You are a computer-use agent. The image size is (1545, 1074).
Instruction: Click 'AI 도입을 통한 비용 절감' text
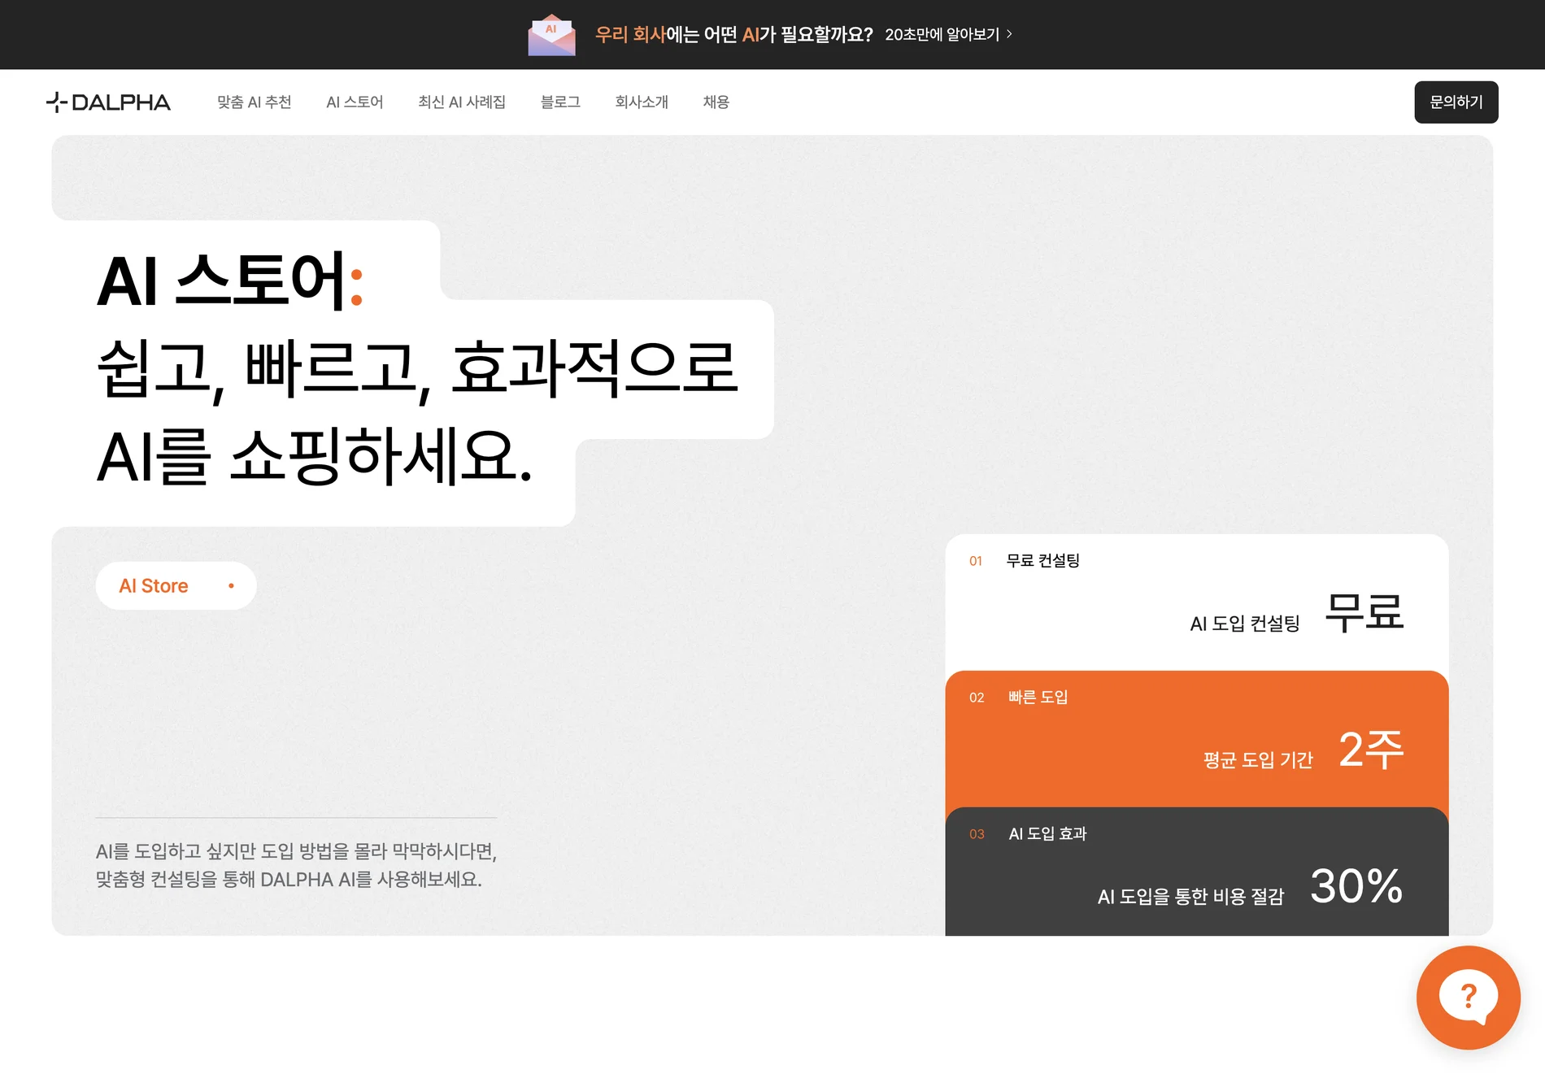pyautogui.click(x=1190, y=897)
